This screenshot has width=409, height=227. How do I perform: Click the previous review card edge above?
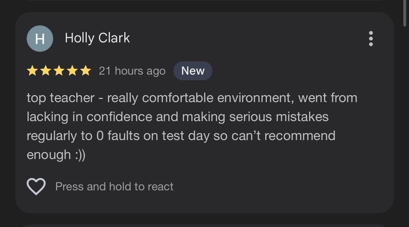point(204,1)
